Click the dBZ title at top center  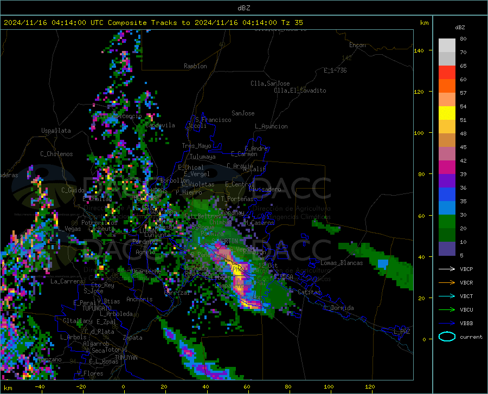point(243,8)
